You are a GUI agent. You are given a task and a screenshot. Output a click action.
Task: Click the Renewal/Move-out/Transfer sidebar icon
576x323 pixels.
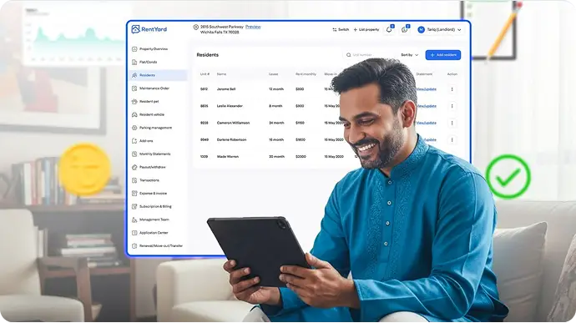point(134,246)
